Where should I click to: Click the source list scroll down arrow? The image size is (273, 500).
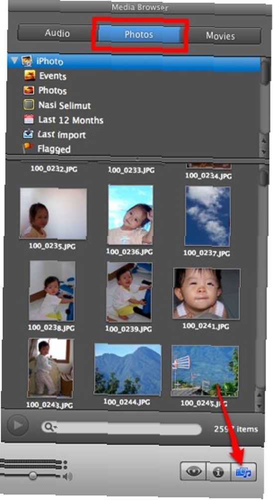coord(264,151)
